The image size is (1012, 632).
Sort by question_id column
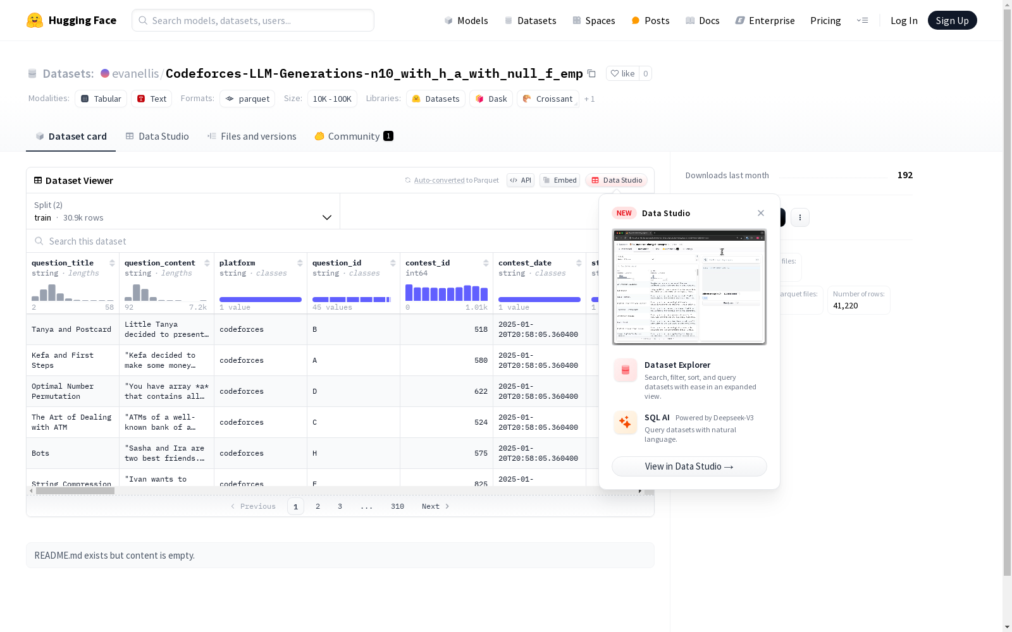[393, 263]
